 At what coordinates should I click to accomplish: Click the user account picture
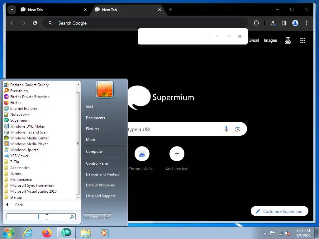click(105, 89)
